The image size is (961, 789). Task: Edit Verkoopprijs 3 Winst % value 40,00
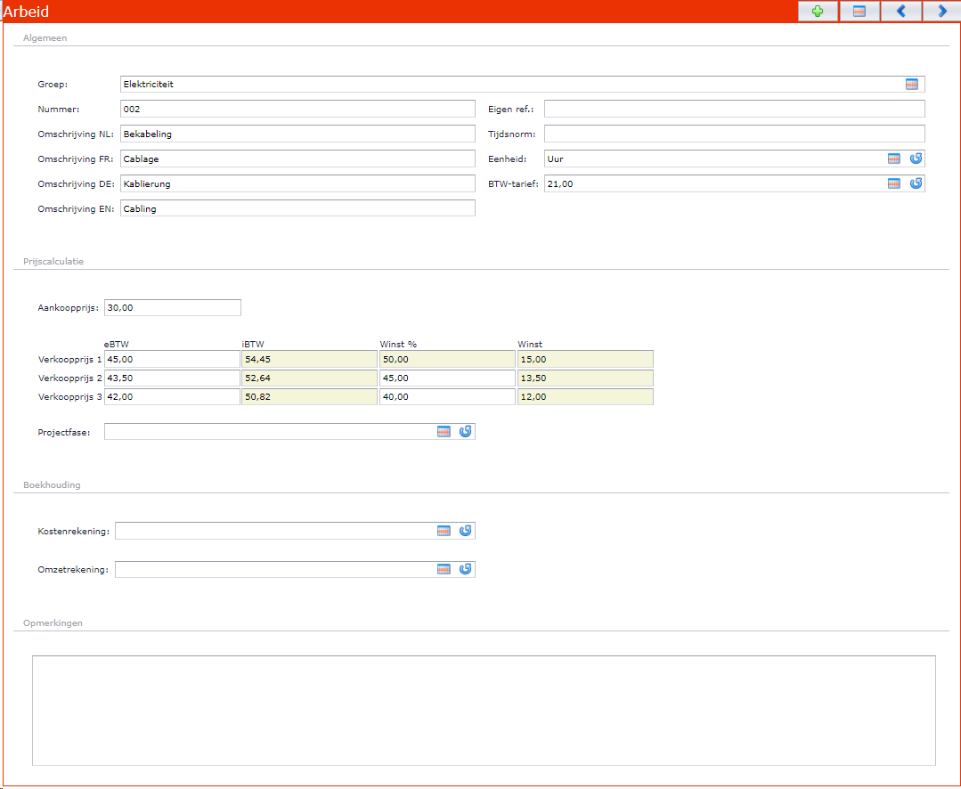tap(447, 397)
